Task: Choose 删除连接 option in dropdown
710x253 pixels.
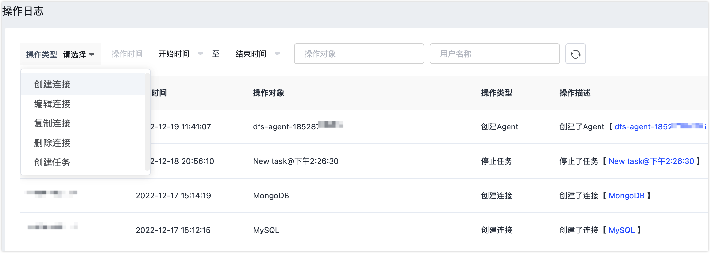Action: click(52, 143)
